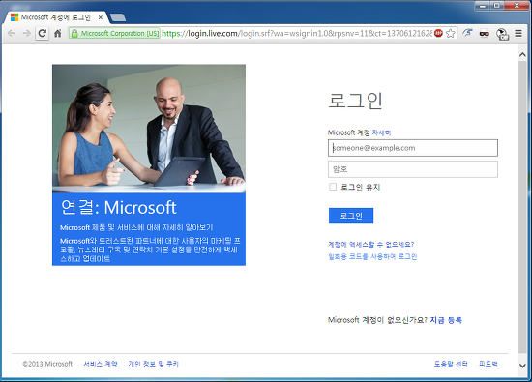Click the 연결: Microsoft heading

(118, 207)
